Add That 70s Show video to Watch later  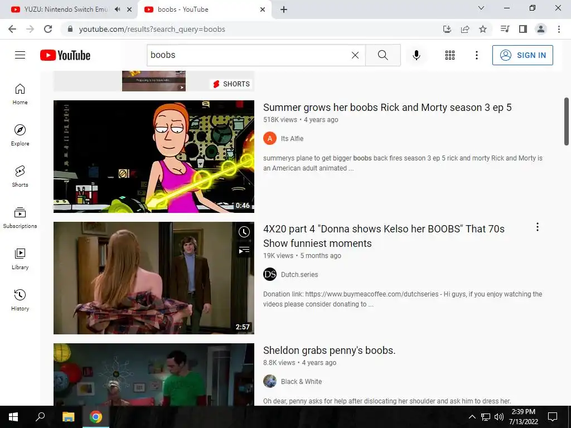pyautogui.click(x=244, y=232)
